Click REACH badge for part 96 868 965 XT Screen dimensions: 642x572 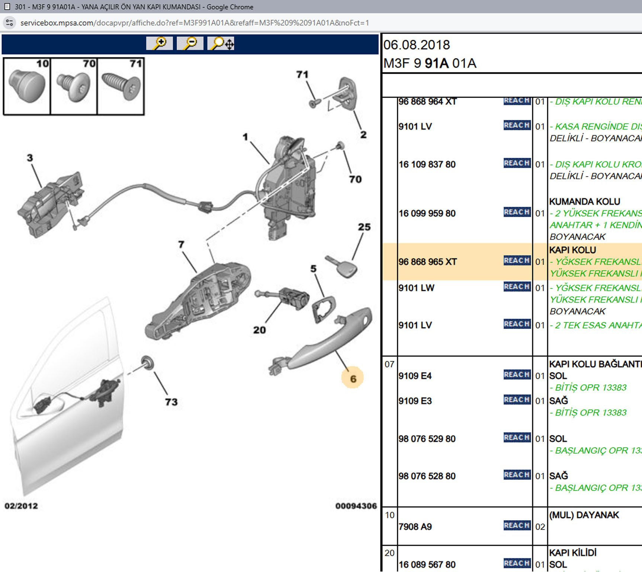517,261
